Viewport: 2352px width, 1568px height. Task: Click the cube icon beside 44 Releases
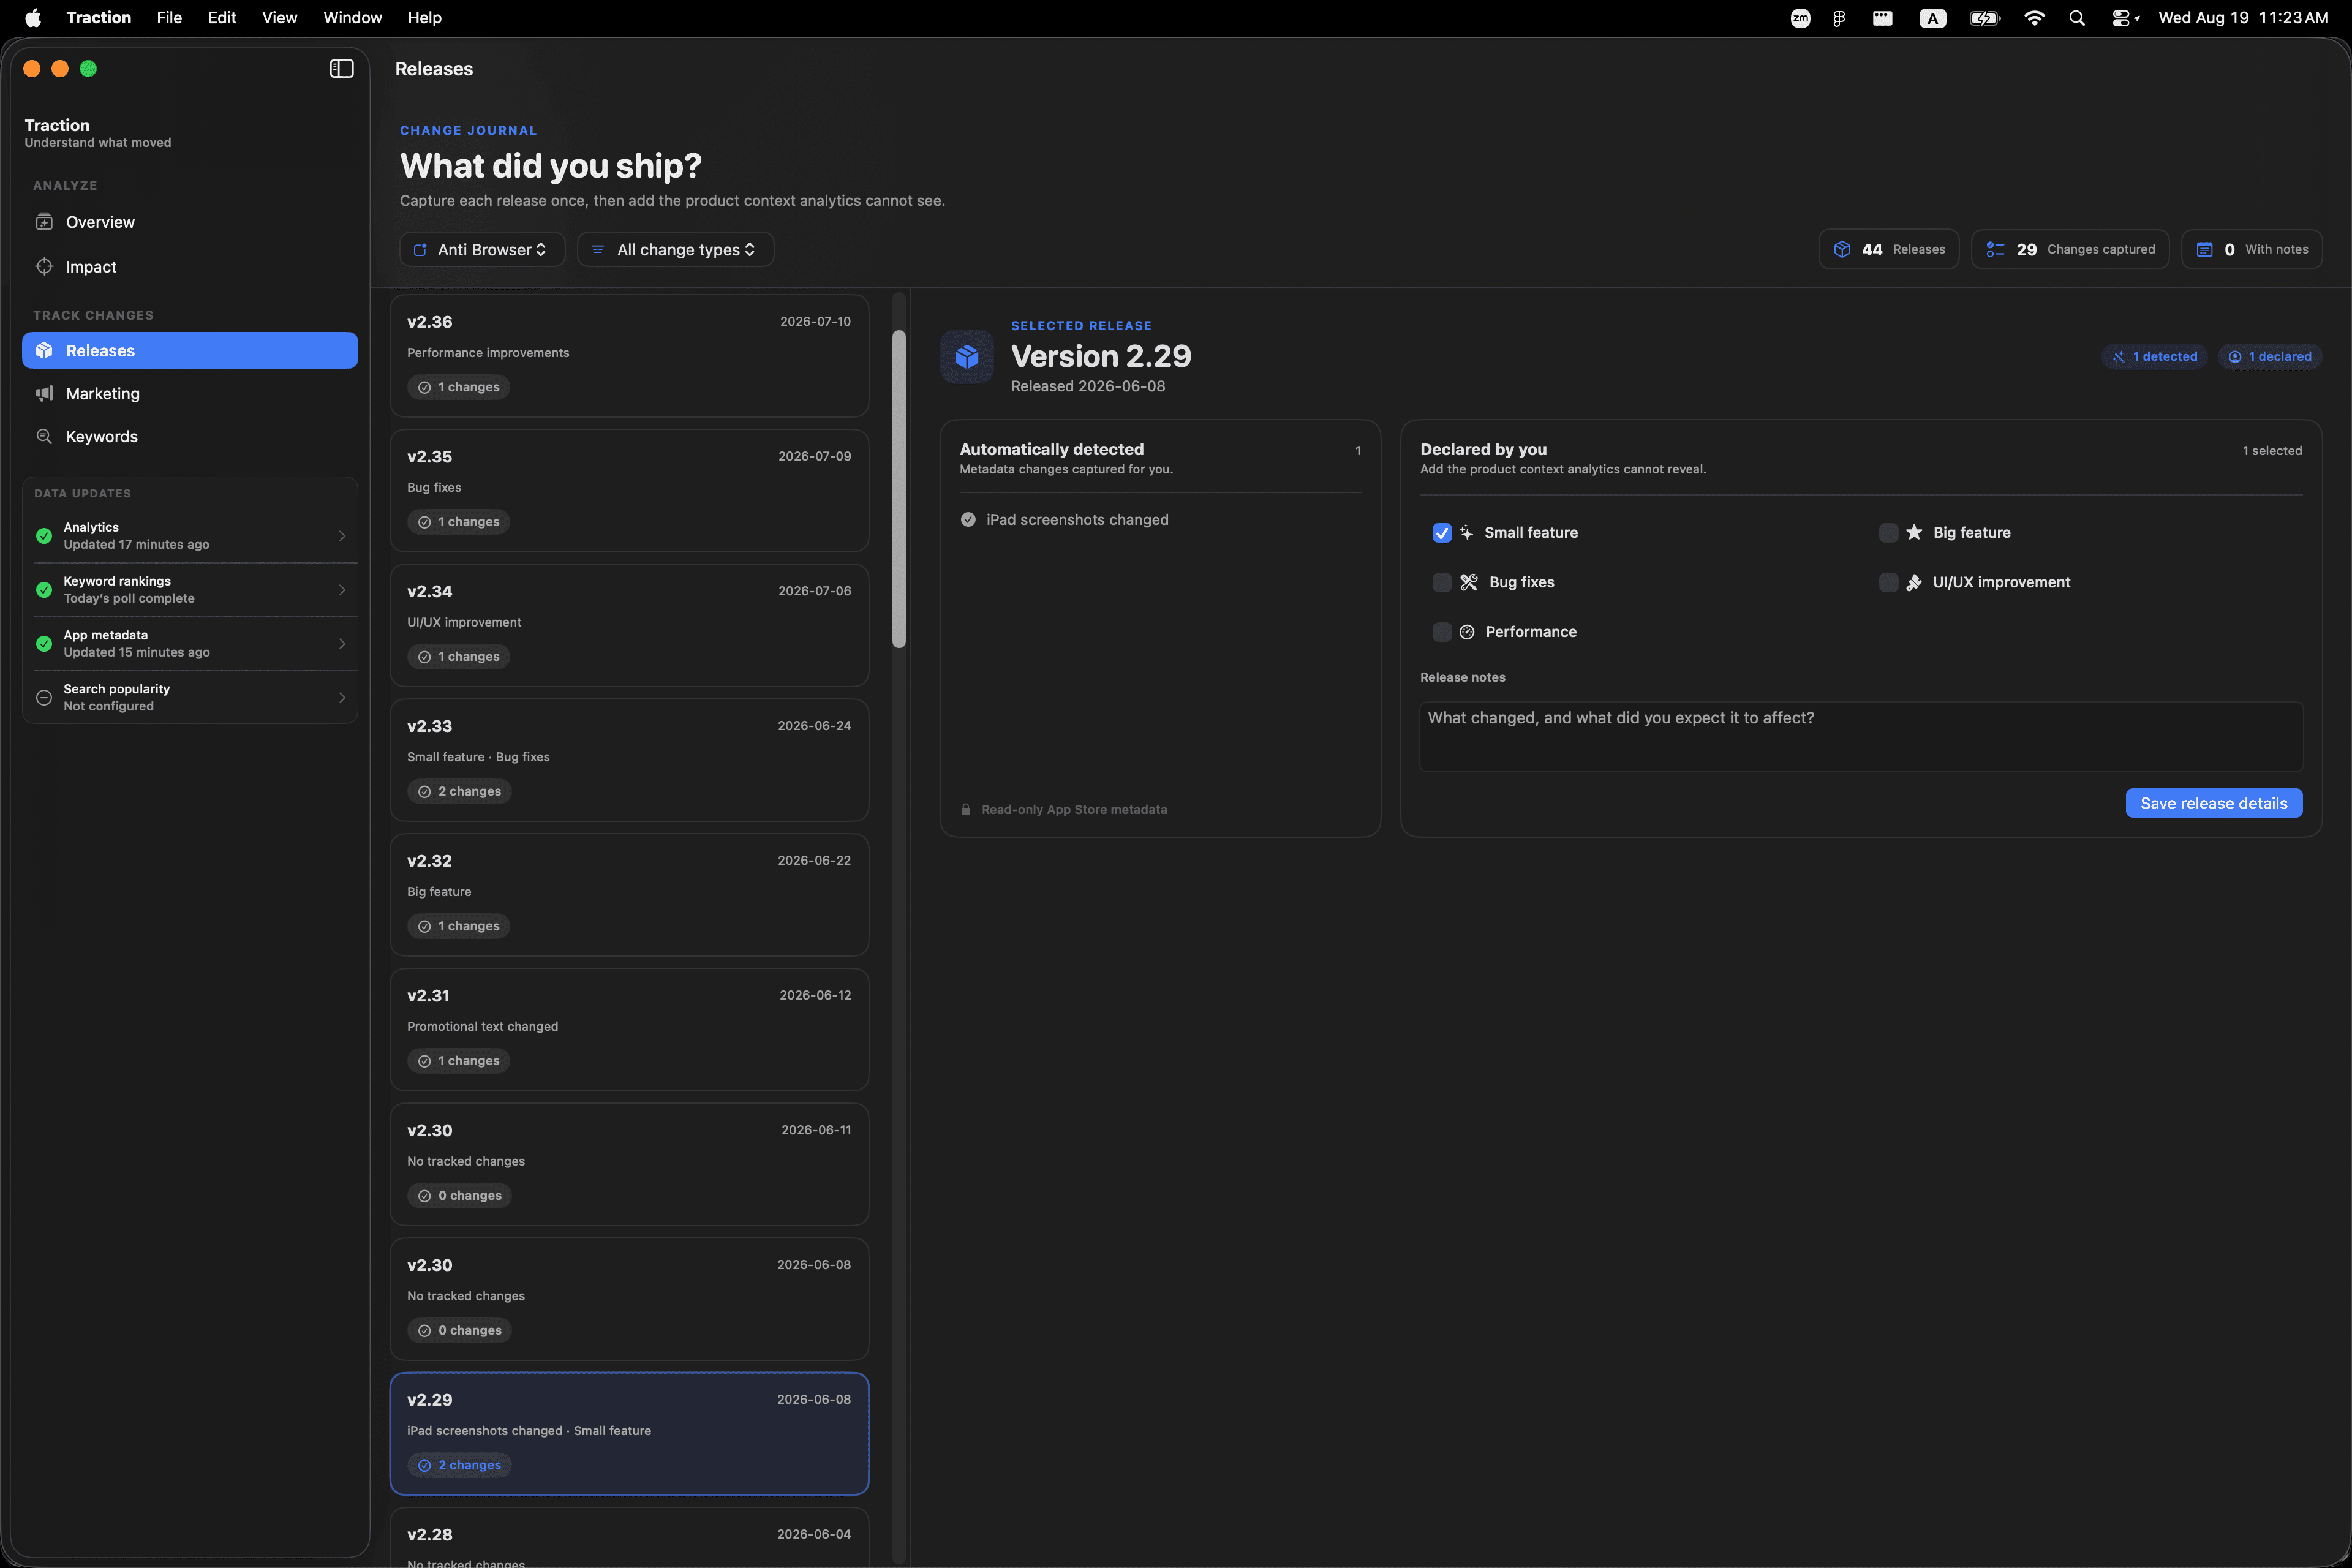[x=1842, y=249]
